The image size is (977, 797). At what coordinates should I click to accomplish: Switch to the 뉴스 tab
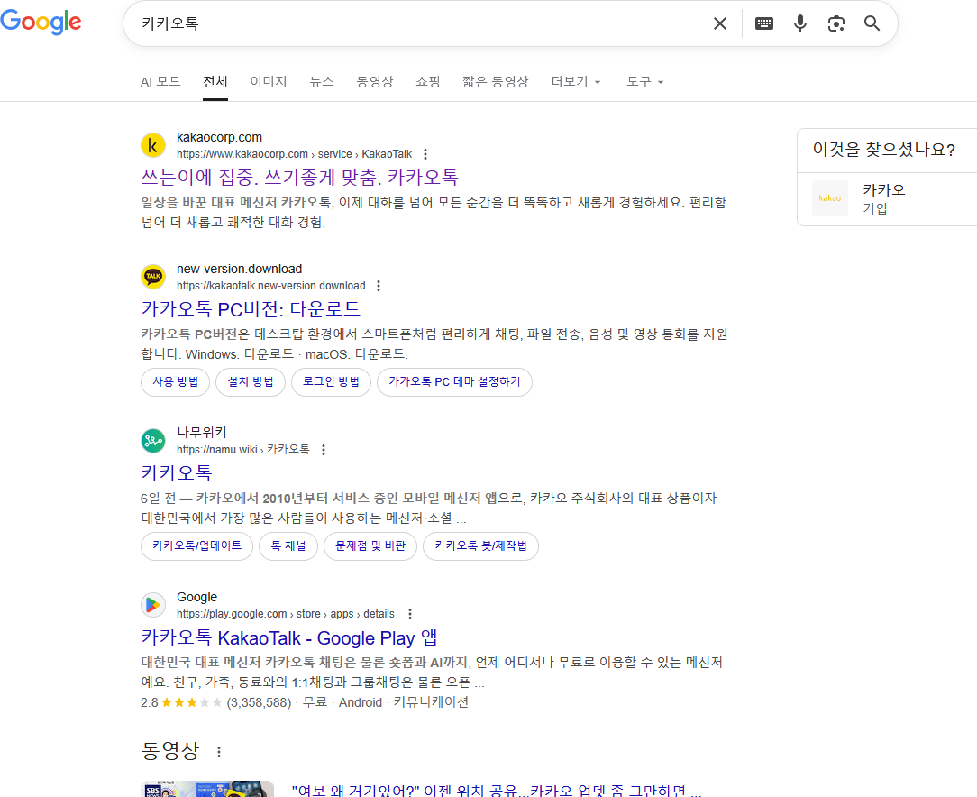click(322, 82)
